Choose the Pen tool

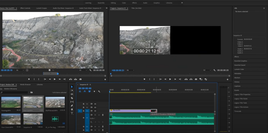coord(72,106)
